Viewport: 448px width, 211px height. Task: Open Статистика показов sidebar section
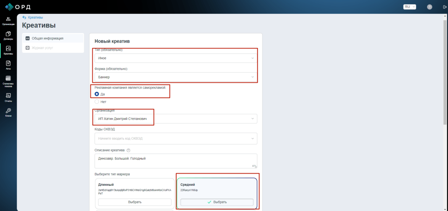(x=8, y=82)
